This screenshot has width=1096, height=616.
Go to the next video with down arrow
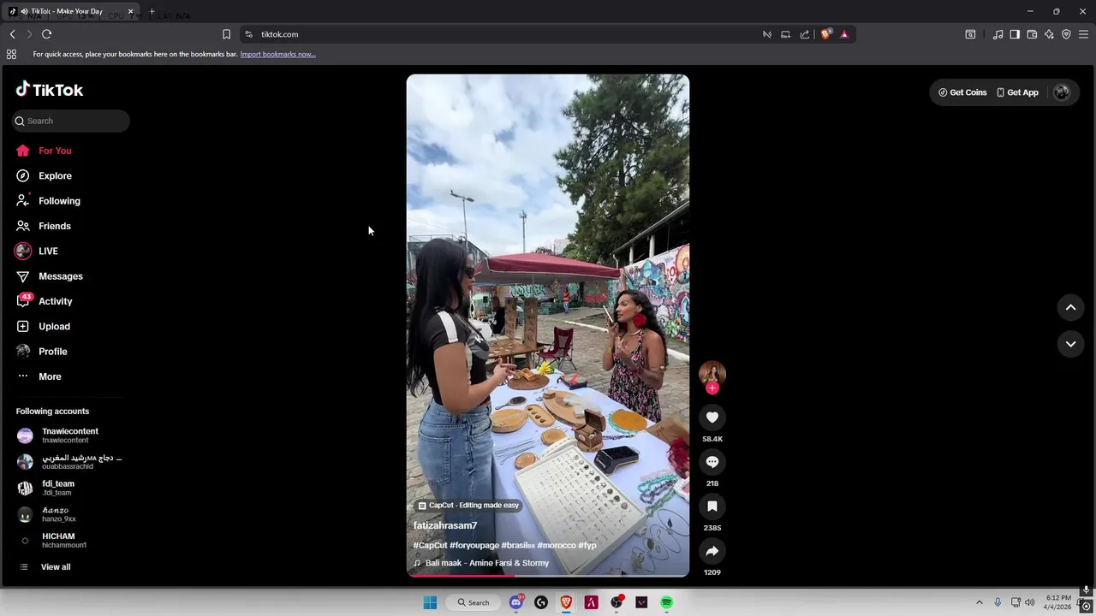(x=1070, y=344)
